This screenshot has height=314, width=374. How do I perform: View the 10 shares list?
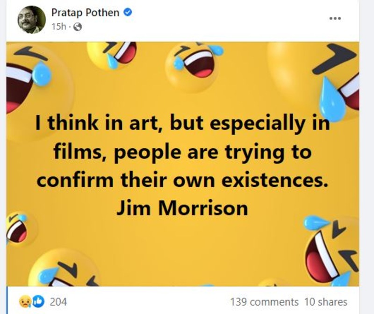tap(325, 302)
